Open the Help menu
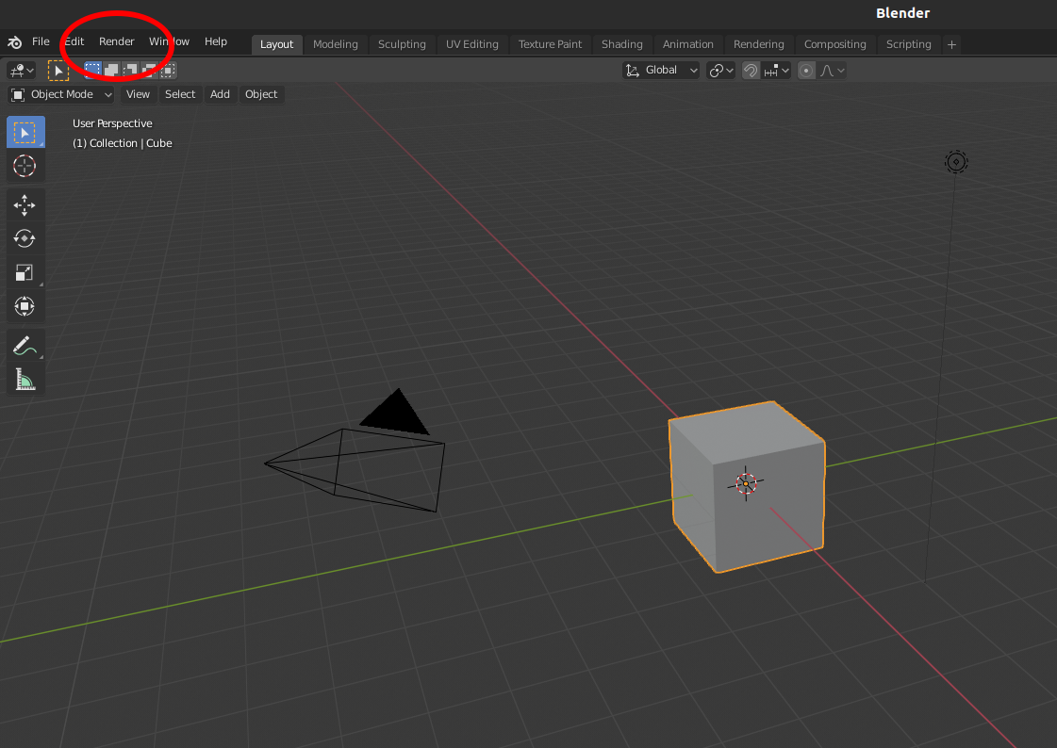1057x748 pixels. tap(216, 41)
